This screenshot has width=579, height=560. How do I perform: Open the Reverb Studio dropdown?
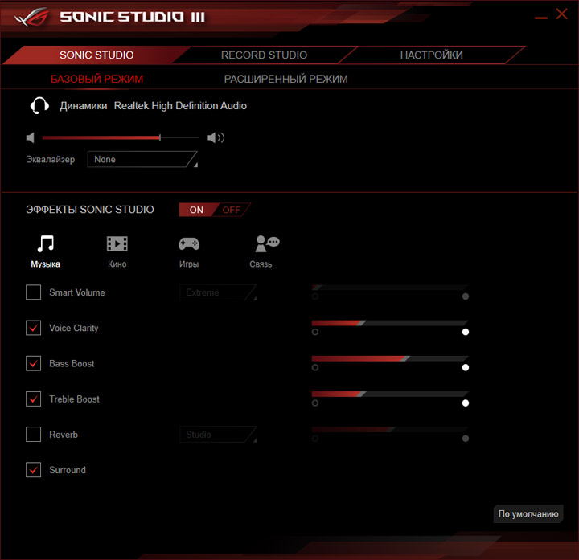pos(218,435)
